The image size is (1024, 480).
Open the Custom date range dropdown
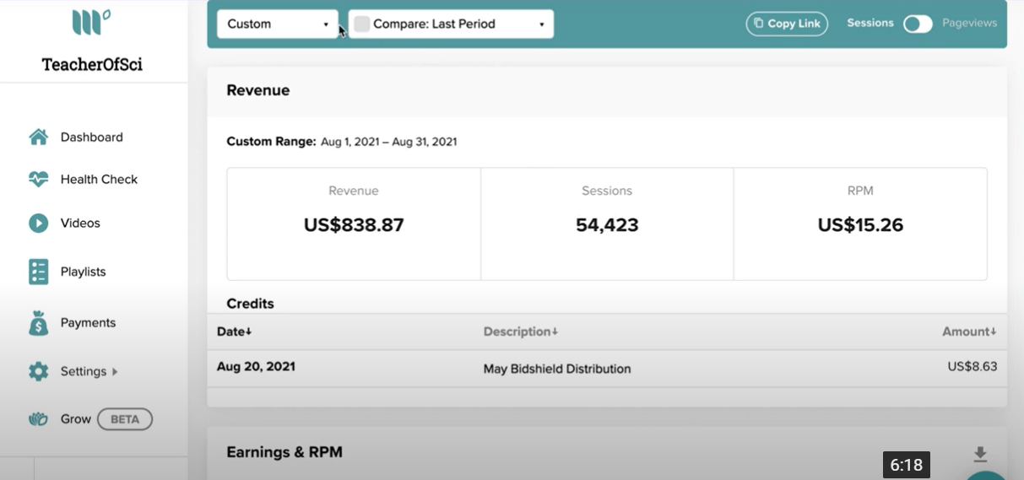(278, 24)
